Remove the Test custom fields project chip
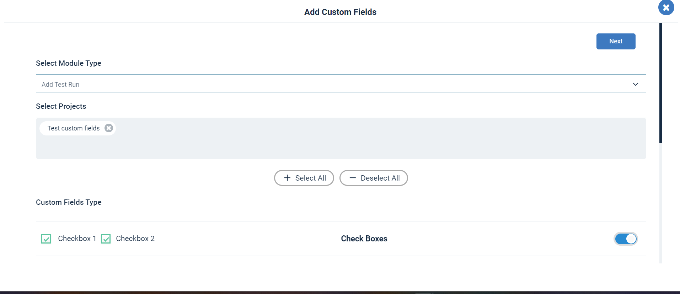 [109, 128]
